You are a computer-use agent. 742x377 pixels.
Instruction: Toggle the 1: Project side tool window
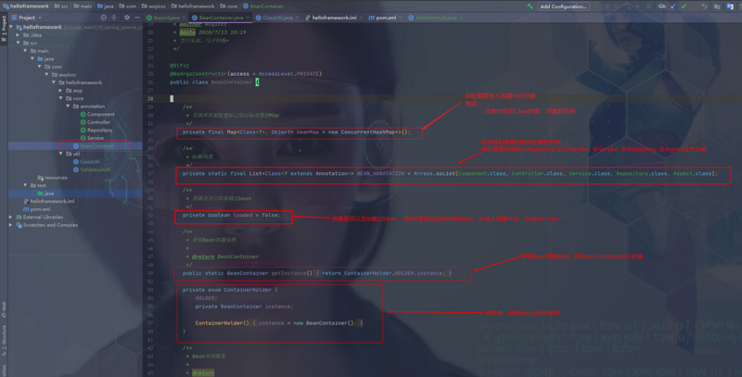[x=4, y=29]
